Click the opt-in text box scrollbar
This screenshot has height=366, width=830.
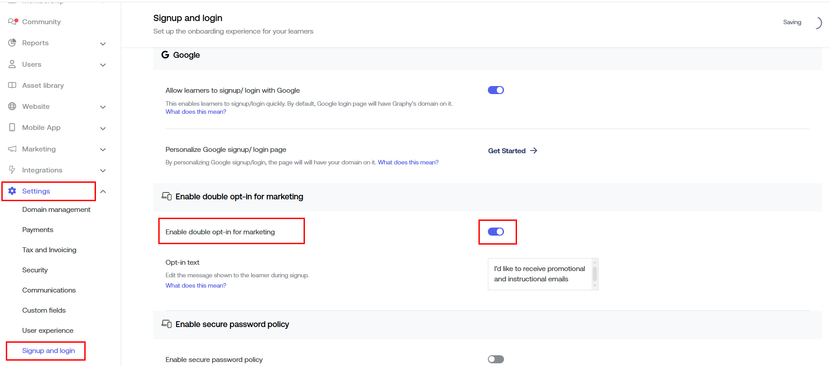(595, 273)
